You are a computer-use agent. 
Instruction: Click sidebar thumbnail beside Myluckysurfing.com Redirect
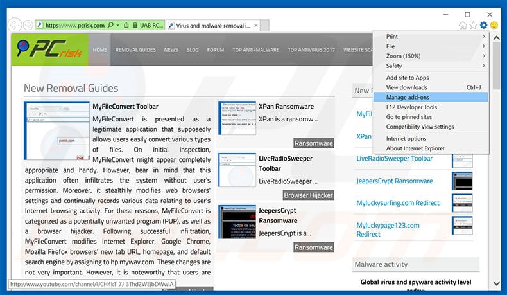click(x=462, y=203)
